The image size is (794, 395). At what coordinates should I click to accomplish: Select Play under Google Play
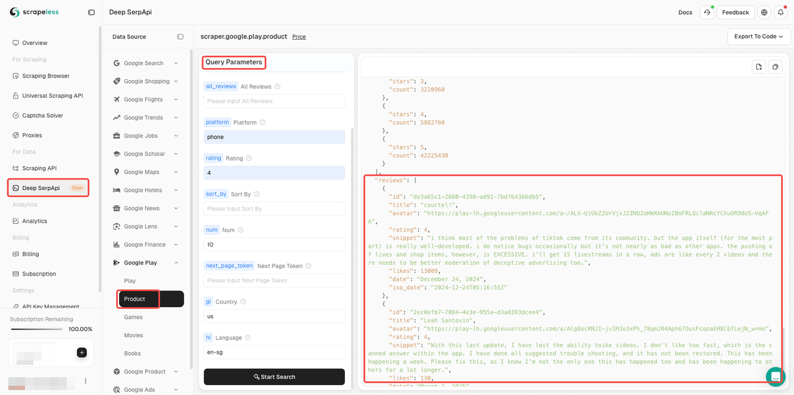click(x=130, y=280)
